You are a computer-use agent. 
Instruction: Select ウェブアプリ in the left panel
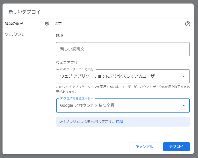(x=15, y=34)
